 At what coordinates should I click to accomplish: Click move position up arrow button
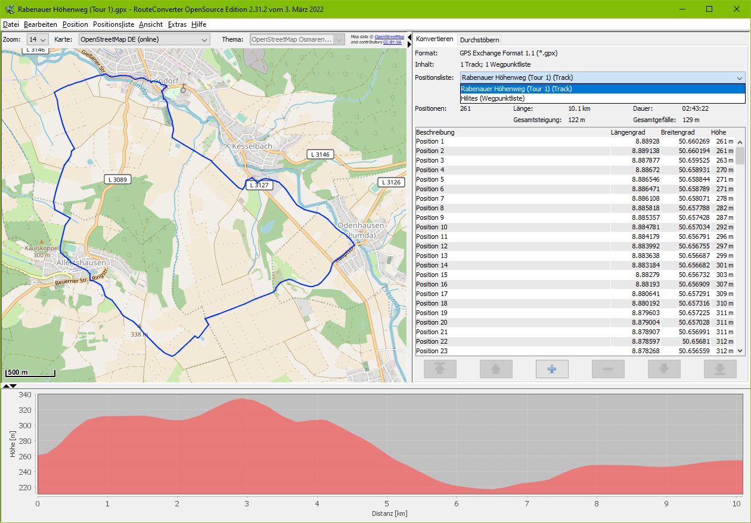click(x=496, y=369)
